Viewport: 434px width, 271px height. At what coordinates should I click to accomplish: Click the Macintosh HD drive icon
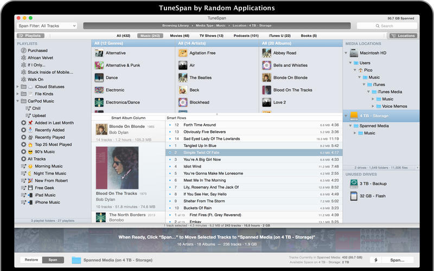tap(354, 53)
